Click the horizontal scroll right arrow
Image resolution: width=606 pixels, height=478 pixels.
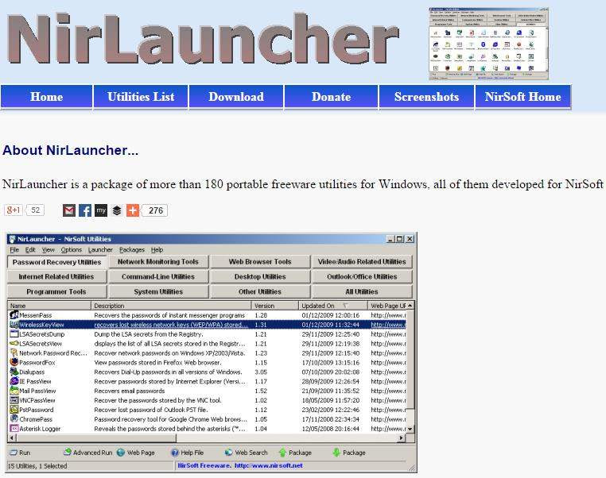(x=402, y=438)
